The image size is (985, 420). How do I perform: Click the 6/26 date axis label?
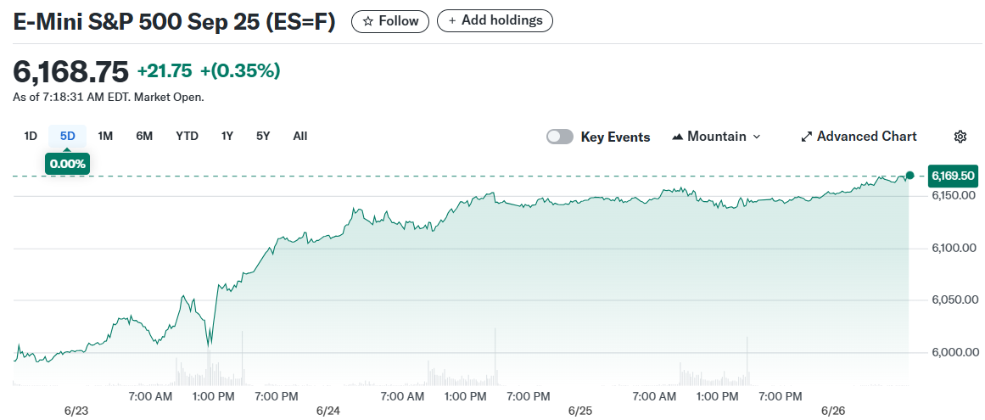pyautogui.click(x=833, y=412)
